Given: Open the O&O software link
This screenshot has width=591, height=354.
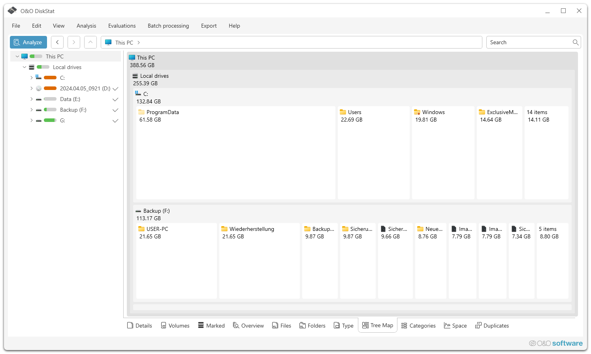Looking at the screenshot, I should tap(556, 343).
